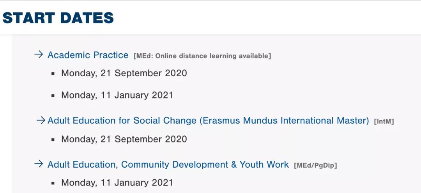Open Adult Education, Community Development & Youth Work

pos(168,165)
